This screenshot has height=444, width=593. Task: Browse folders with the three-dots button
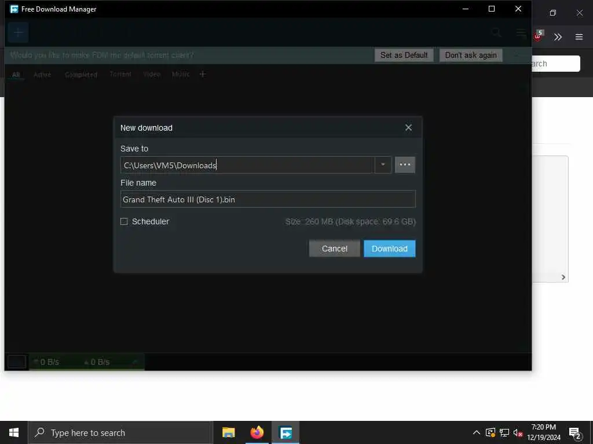tap(405, 165)
